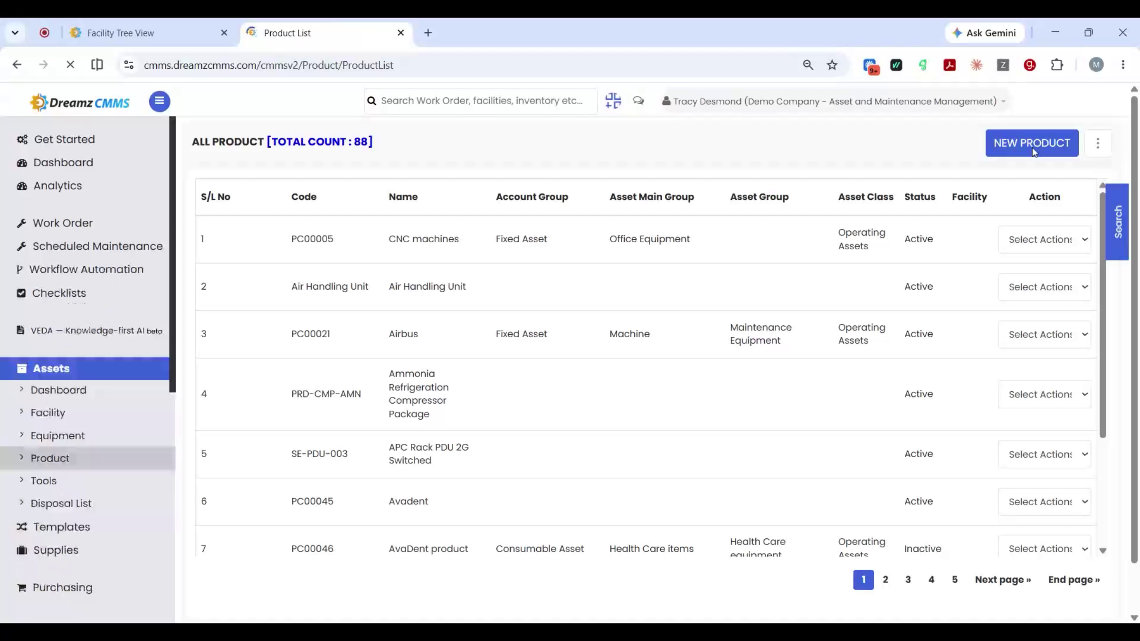Go back with browser back arrow
Screen dimensions: 1140x641
coord(17,65)
